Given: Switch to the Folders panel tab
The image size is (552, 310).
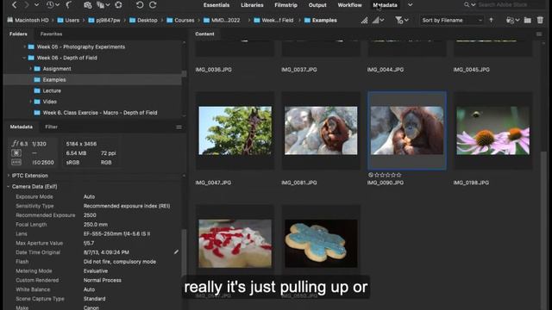Looking at the screenshot, I should pyautogui.click(x=18, y=34).
